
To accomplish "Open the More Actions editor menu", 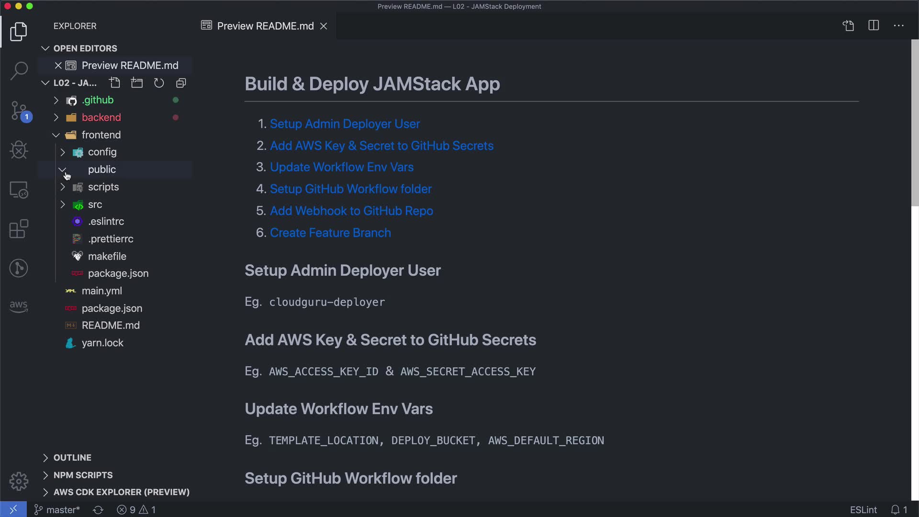I will (898, 25).
